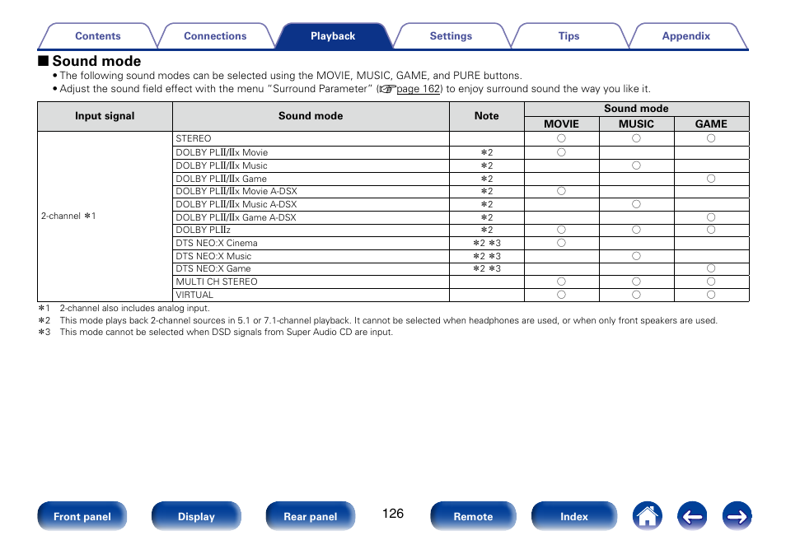This screenshot has height=554, width=786.
Task: Click the note cell of DTS NEO:X Cinema
Action: pyautogui.click(x=487, y=243)
